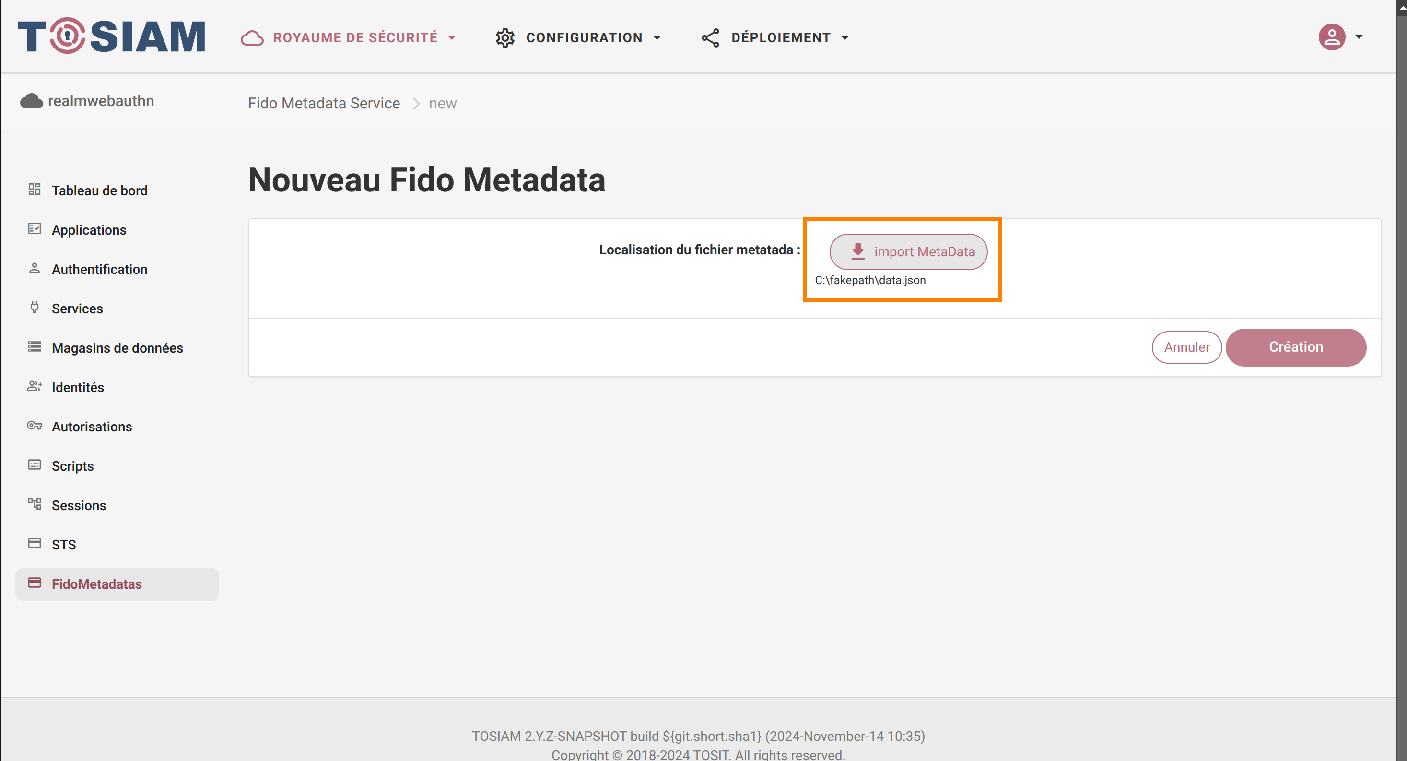This screenshot has width=1407, height=761.
Task: Click the realmwebauthn realm name
Action: 101,101
